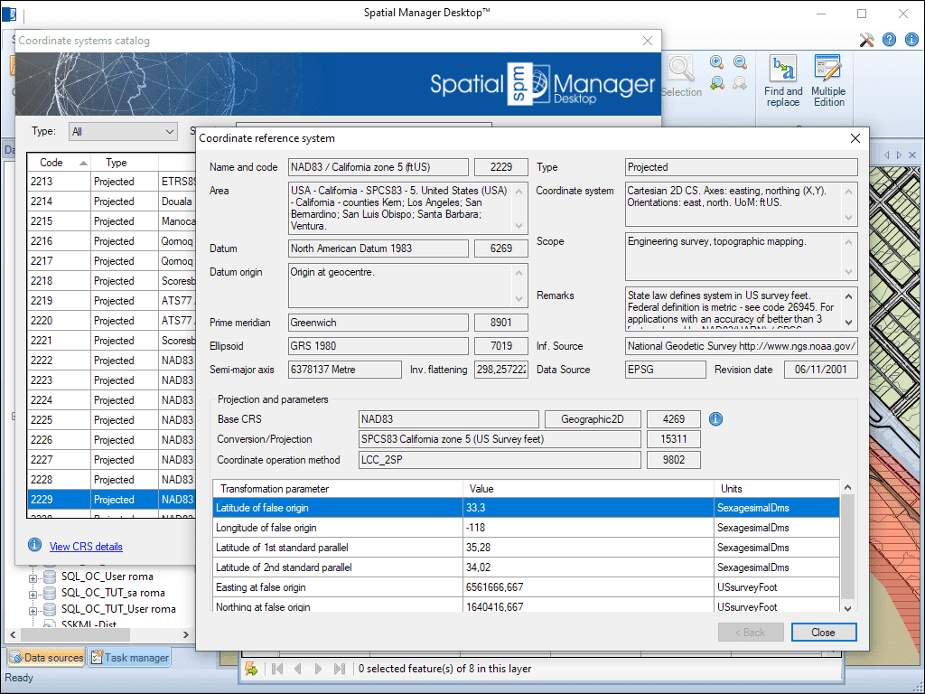Expand the SQL_OC_TUT_User roma node

pos(33,610)
